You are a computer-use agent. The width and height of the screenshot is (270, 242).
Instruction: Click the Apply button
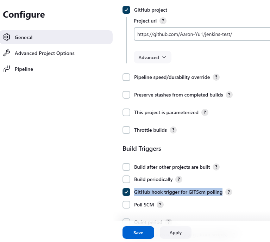pos(175,232)
